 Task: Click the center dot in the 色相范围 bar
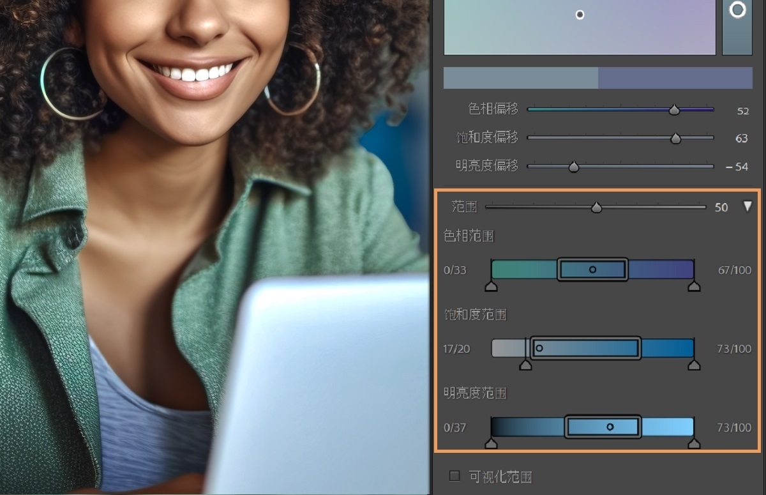coord(592,270)
